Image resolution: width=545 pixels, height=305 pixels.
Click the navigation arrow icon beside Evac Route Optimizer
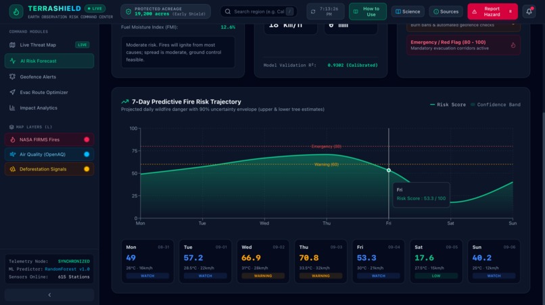[13, 92]
